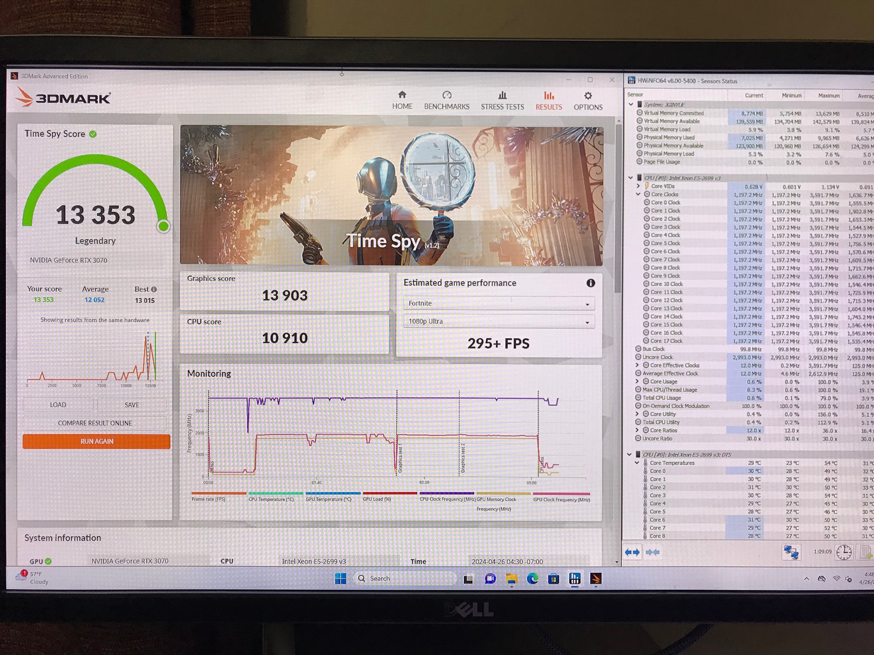Click the HWiNFO clock reset icon
The height and width of the screenshot is (655, 874).
(x=844, y=552)
